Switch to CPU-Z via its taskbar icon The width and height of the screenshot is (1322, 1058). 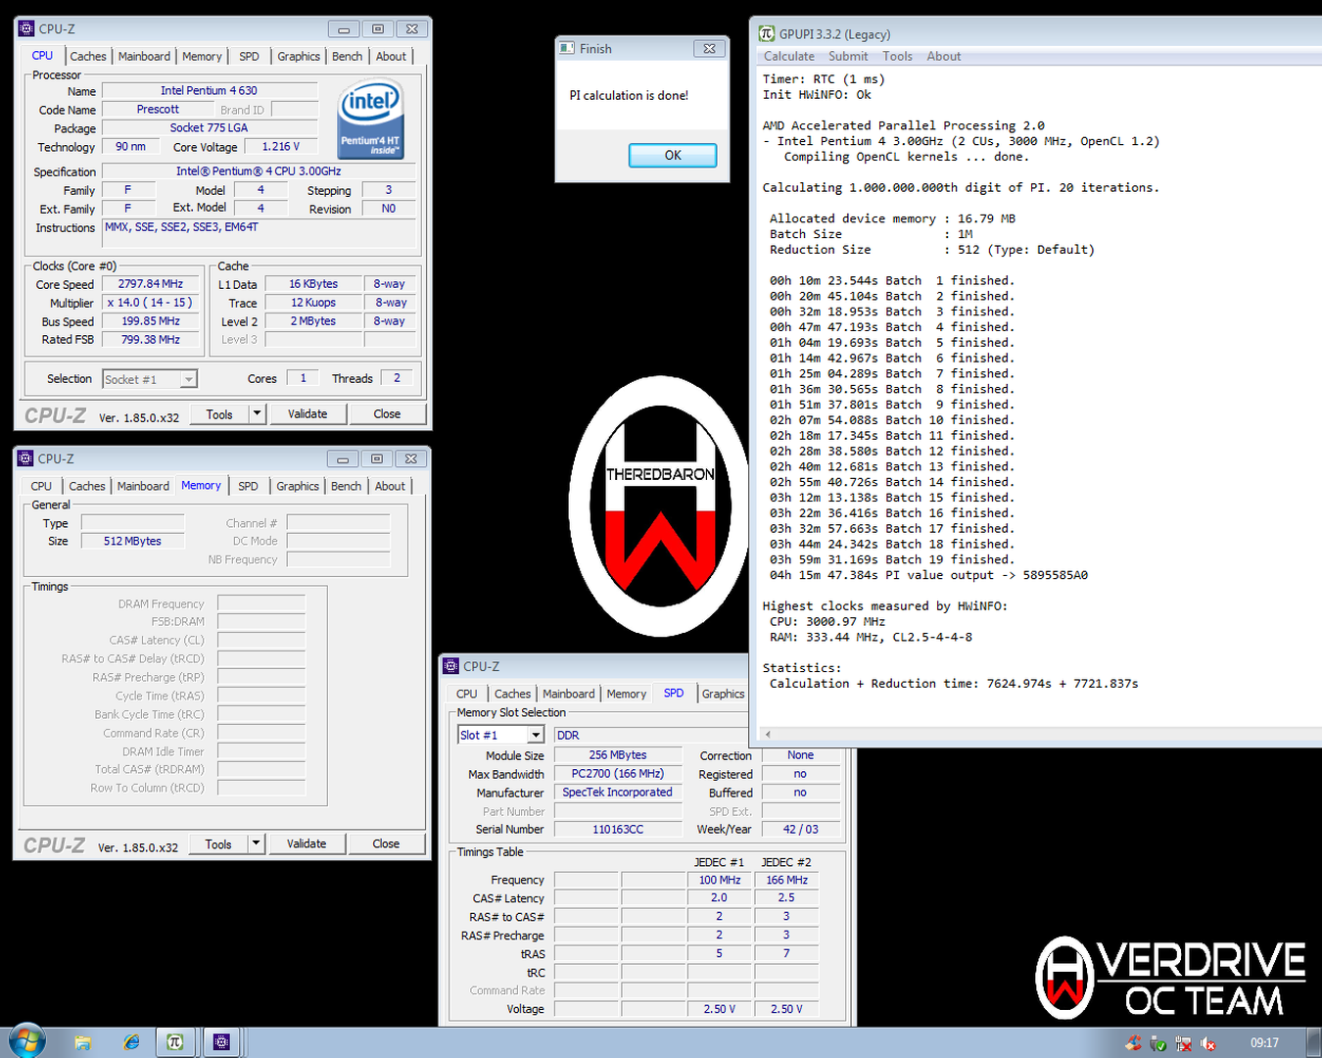pos(222,1042)
